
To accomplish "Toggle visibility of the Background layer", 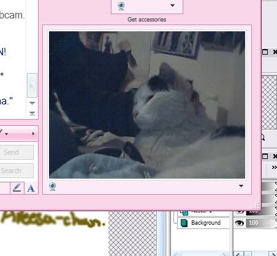I will point(239,223).
